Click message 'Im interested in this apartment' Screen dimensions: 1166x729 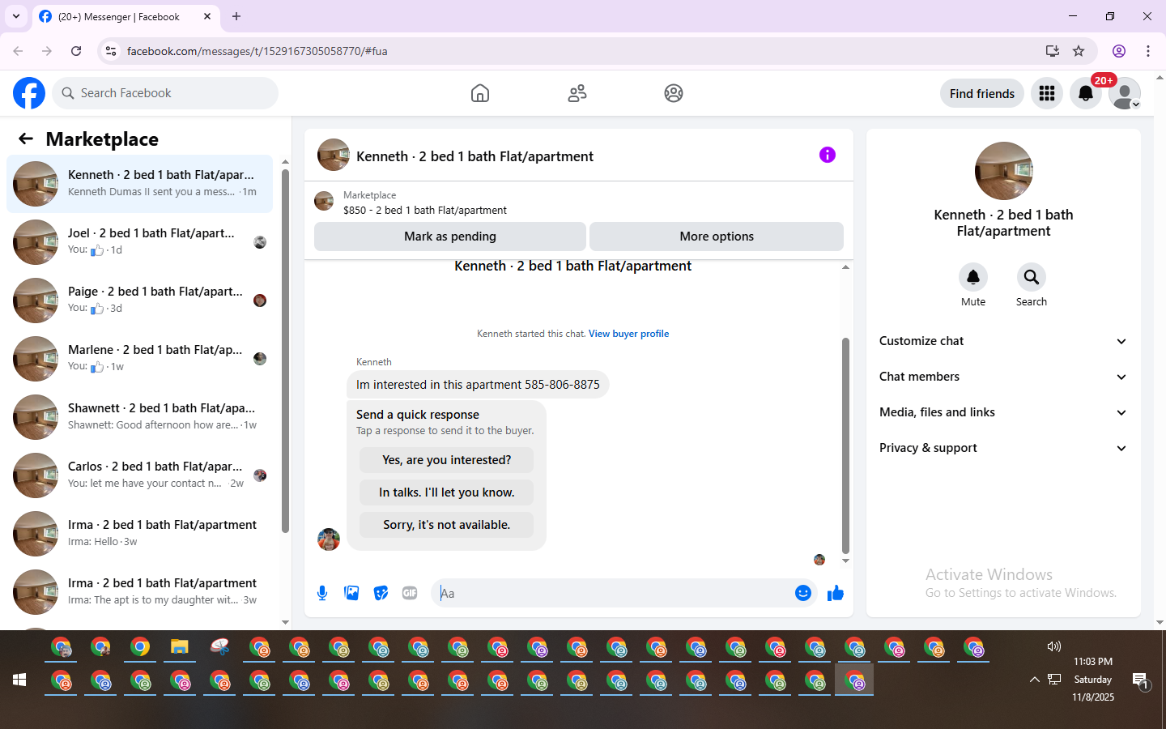[x=478, y=385]
